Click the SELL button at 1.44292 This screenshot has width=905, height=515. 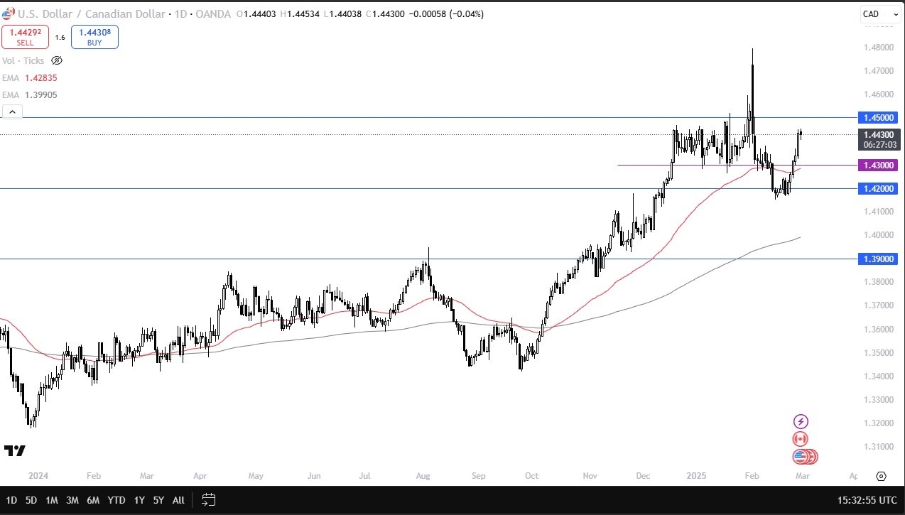coord(25,37)
